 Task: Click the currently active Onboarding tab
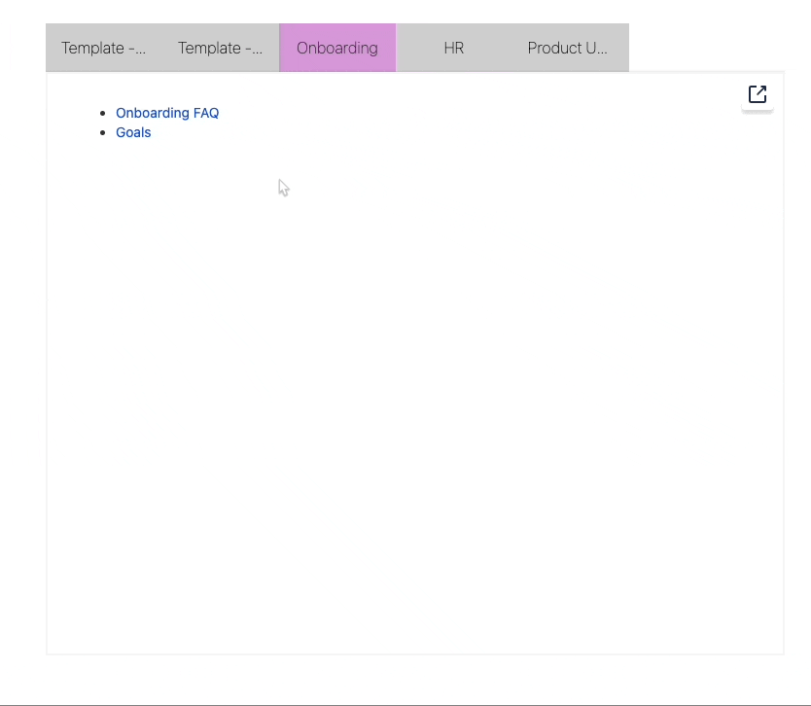point(336,47)
